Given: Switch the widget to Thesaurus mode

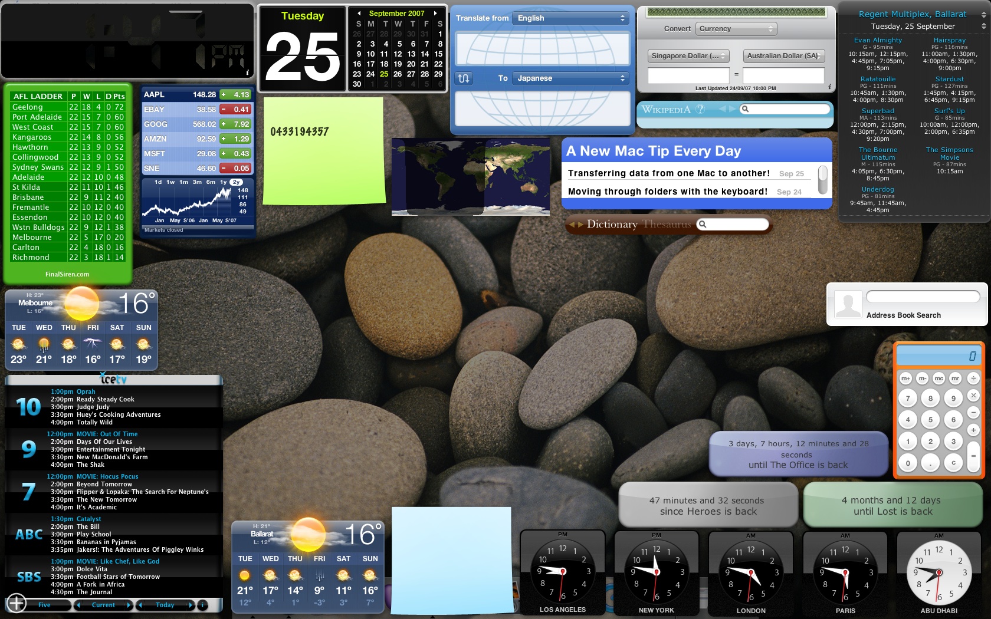Looking at the screenshot, I should (667, 224).
